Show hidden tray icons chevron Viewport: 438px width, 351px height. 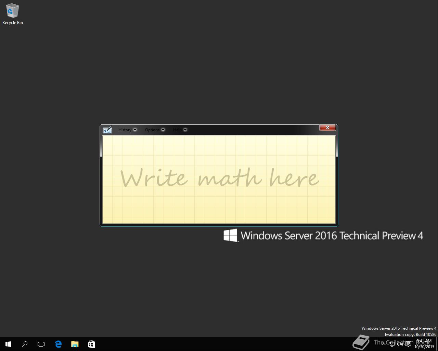tap(383, 344)
